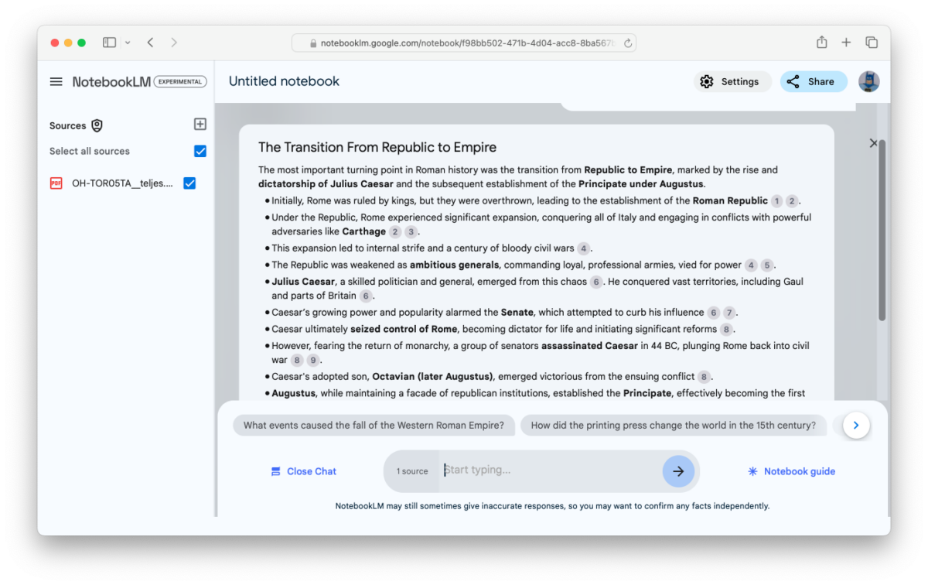
Task: Click the user profile avatar
Action: (868, 82)
